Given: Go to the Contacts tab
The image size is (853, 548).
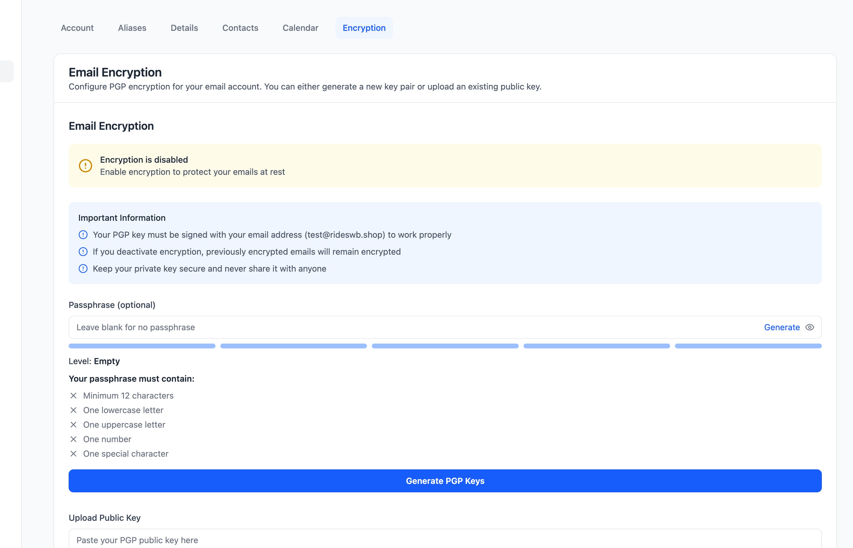Looking at the screenshot, I should pos(240,28).
